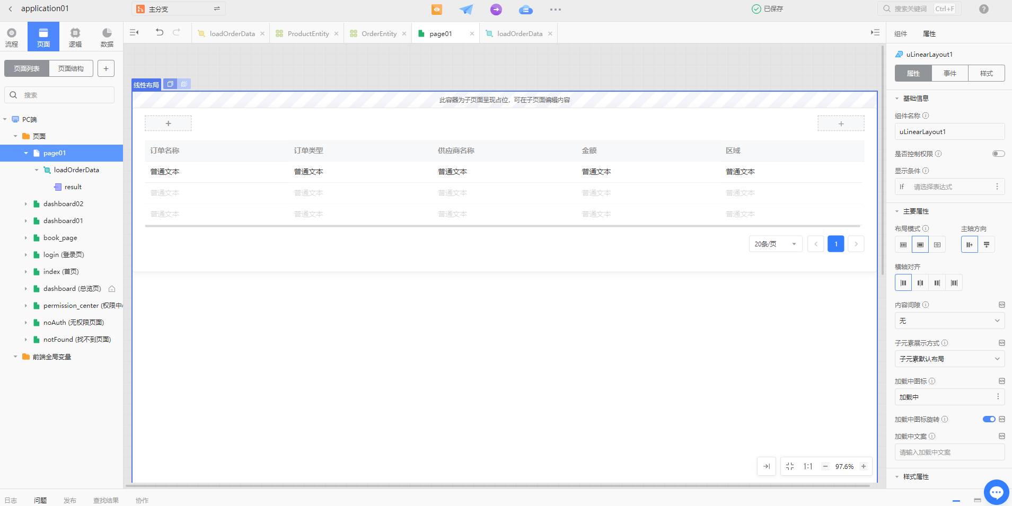This screenshot has width=1012, height=506.
Task: Select the fourth 横轴对齐 alignment option
Action: (x=954, y=282)
